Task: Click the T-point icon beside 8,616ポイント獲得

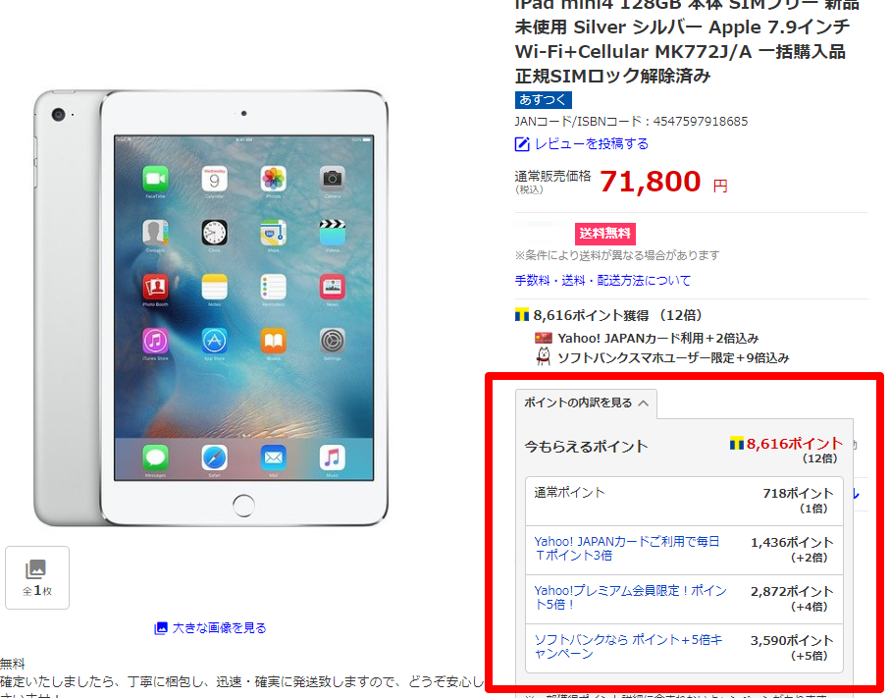Action: pyautogui.click(x=522, y=315)
